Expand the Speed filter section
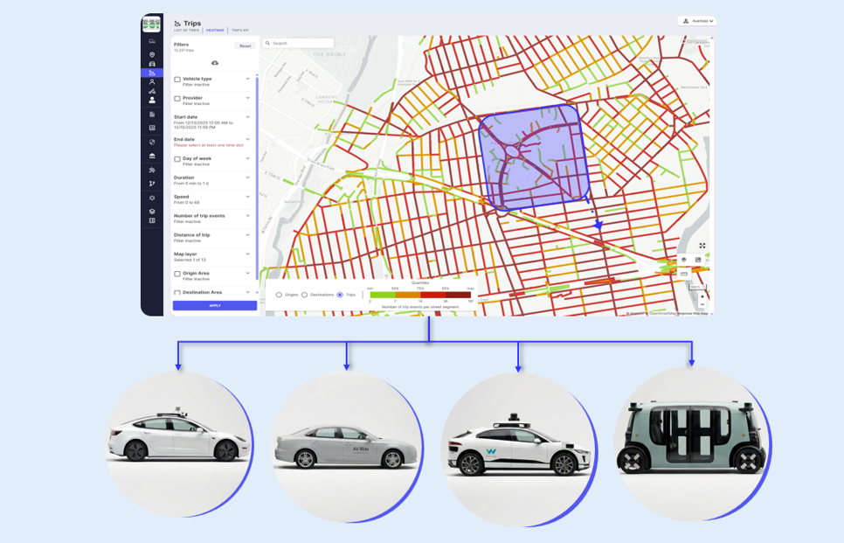Screen dimensions: 844x543 point(248,197)
